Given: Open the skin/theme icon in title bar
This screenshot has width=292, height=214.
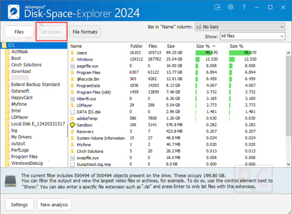Looking at the screenshot, I should click(217, 7).
